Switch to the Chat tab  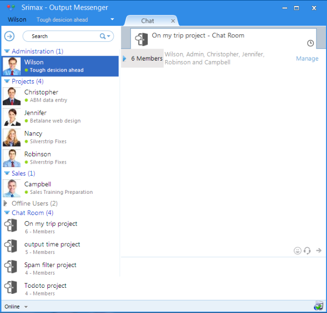tap(148, 21)
